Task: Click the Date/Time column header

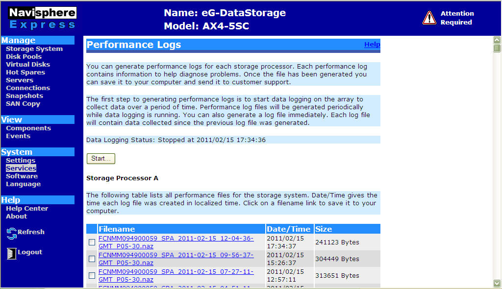Action: [289, 229]
